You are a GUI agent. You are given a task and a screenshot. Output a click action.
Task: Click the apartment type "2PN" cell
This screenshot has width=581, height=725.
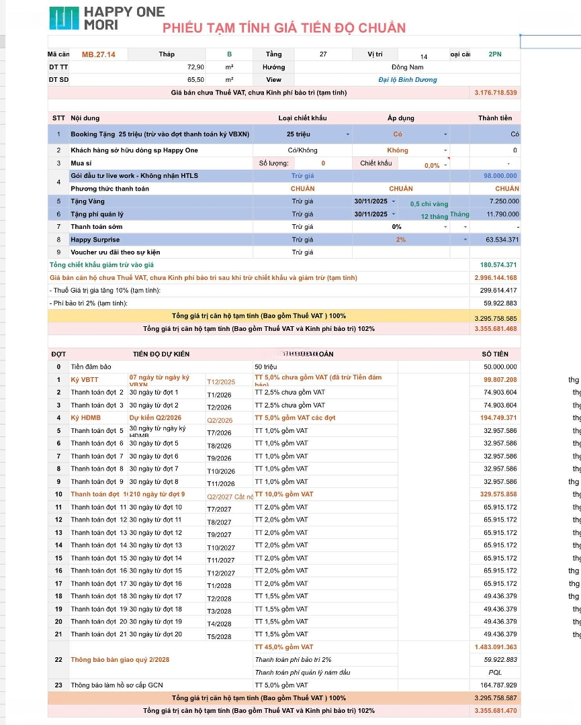click(494, 54)
